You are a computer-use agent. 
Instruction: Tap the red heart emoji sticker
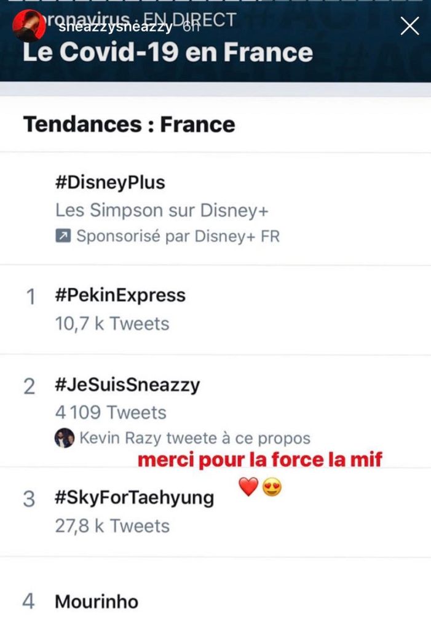pyautogui.click(x=248, y=488)
